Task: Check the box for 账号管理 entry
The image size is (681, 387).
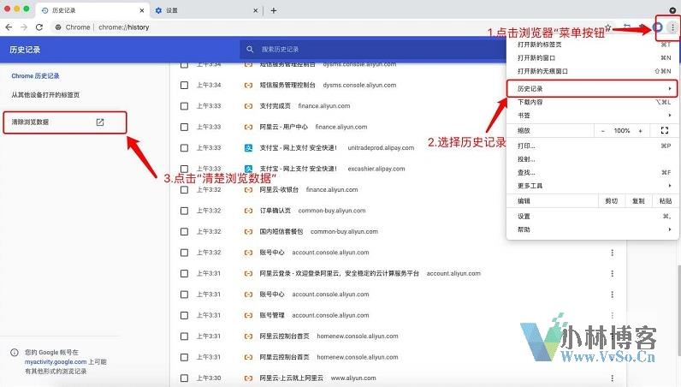Action: click(184, 315)
